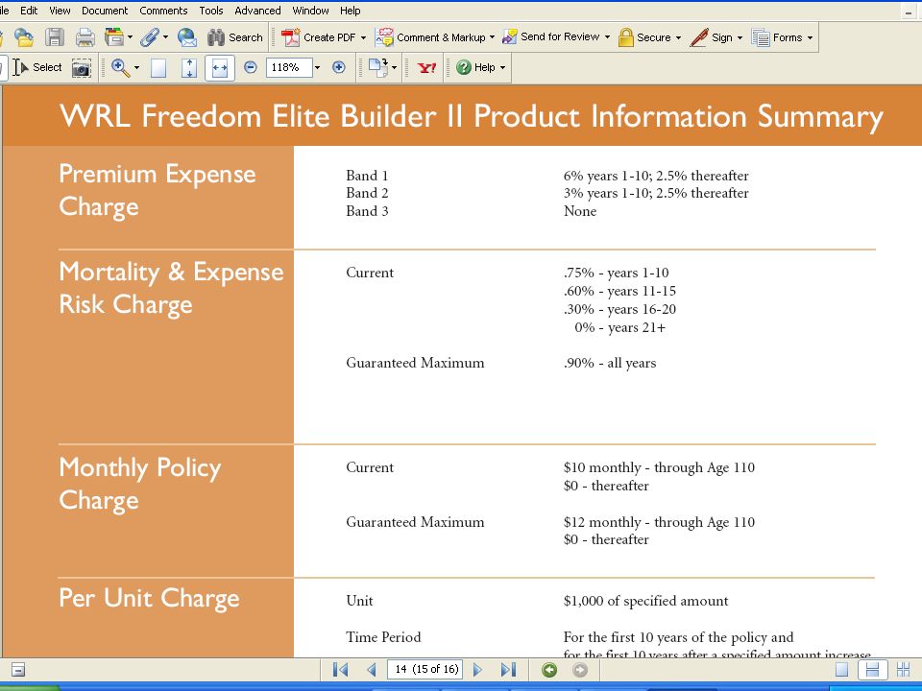Toggle the Fit Width icon
Screen dimensions: 922x691
[x=219, y=67]
